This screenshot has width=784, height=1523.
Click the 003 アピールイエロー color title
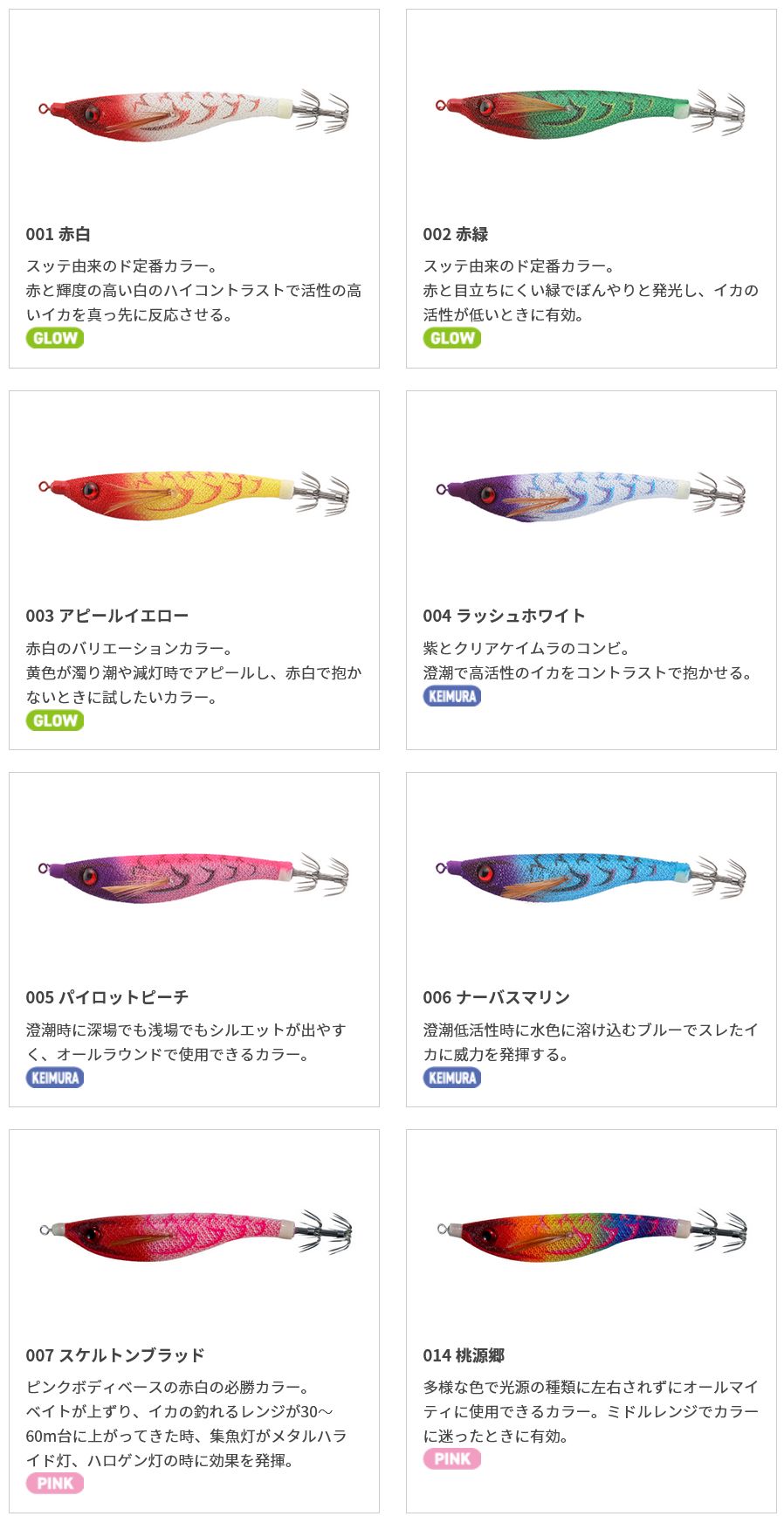tap(107, 616)
